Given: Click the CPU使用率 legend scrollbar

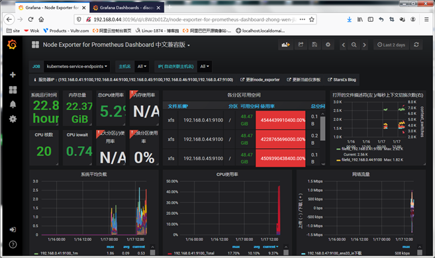Looking at the screenshot, I should [x=286, y=253].
